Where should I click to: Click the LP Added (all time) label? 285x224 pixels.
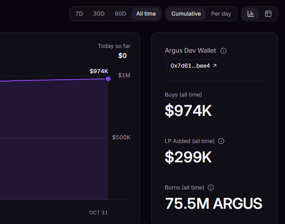point(190,141)
